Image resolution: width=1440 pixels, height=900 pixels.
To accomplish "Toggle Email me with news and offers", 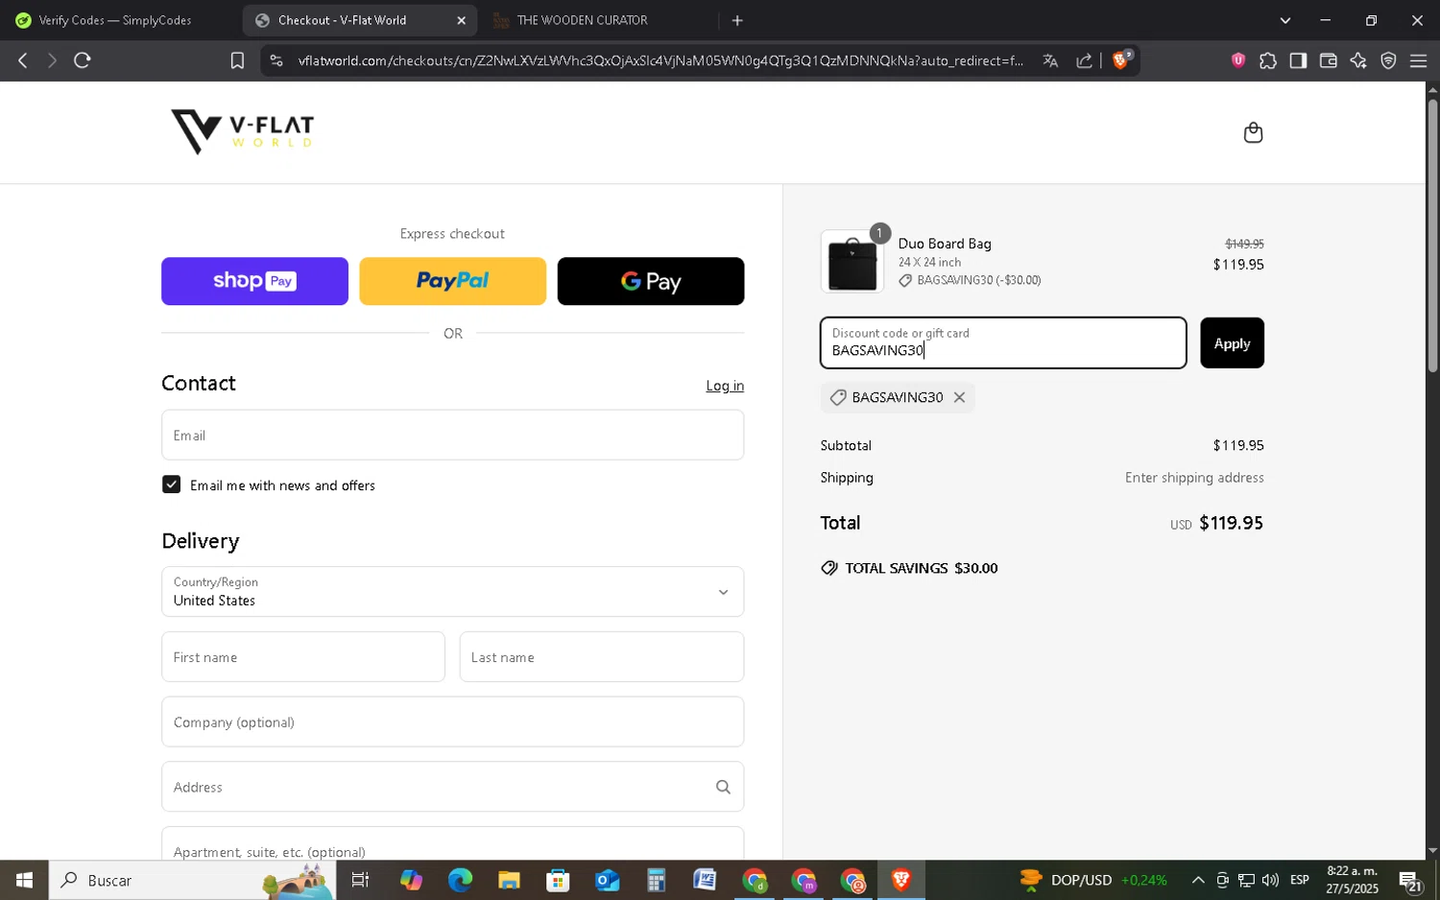I will point(172,485).
